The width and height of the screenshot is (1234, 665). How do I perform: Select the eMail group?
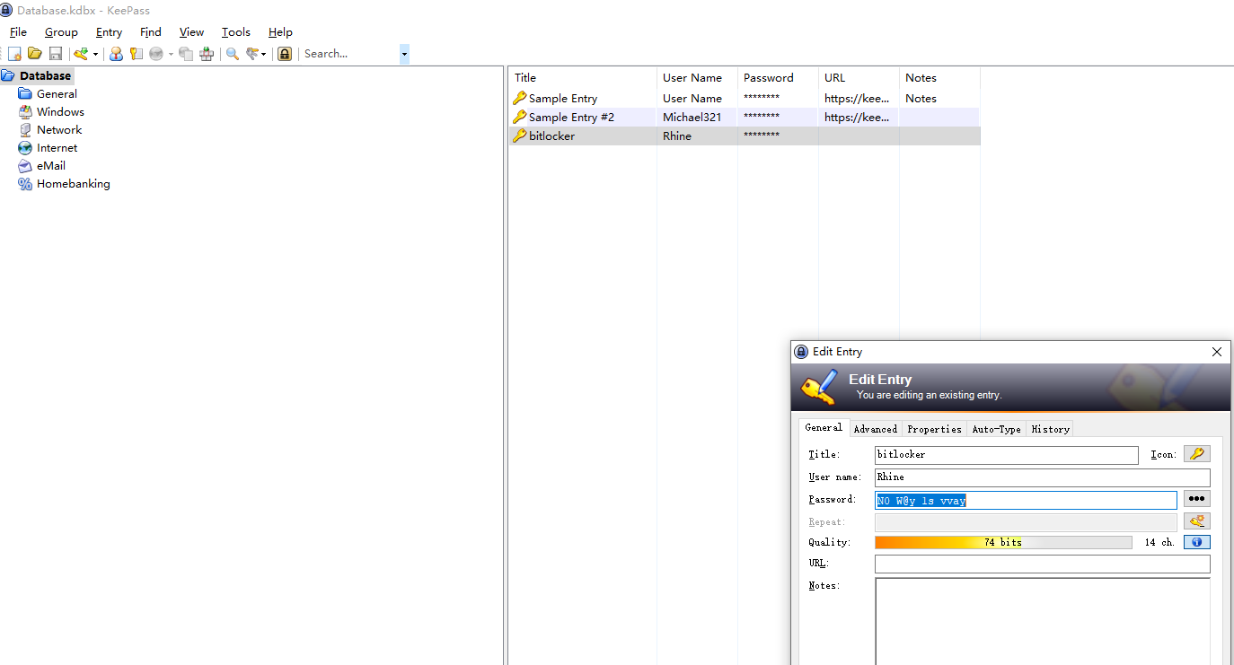click(43, 165)
